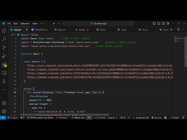This screenshot has width=187, height=140.
Task: Open the Testing flask icon
Action: click(x=4, y=81)
